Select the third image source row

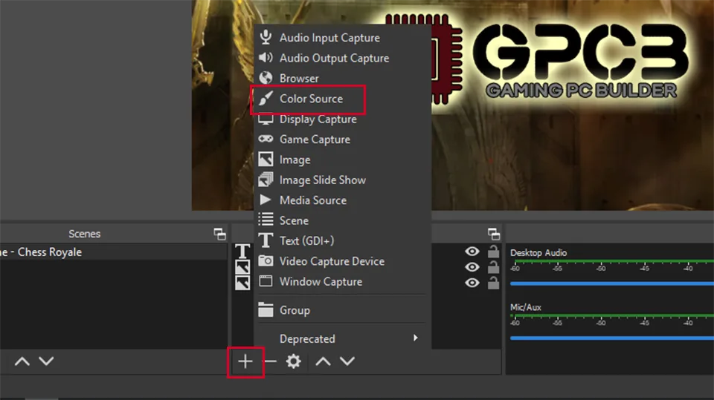pos(242,283)
